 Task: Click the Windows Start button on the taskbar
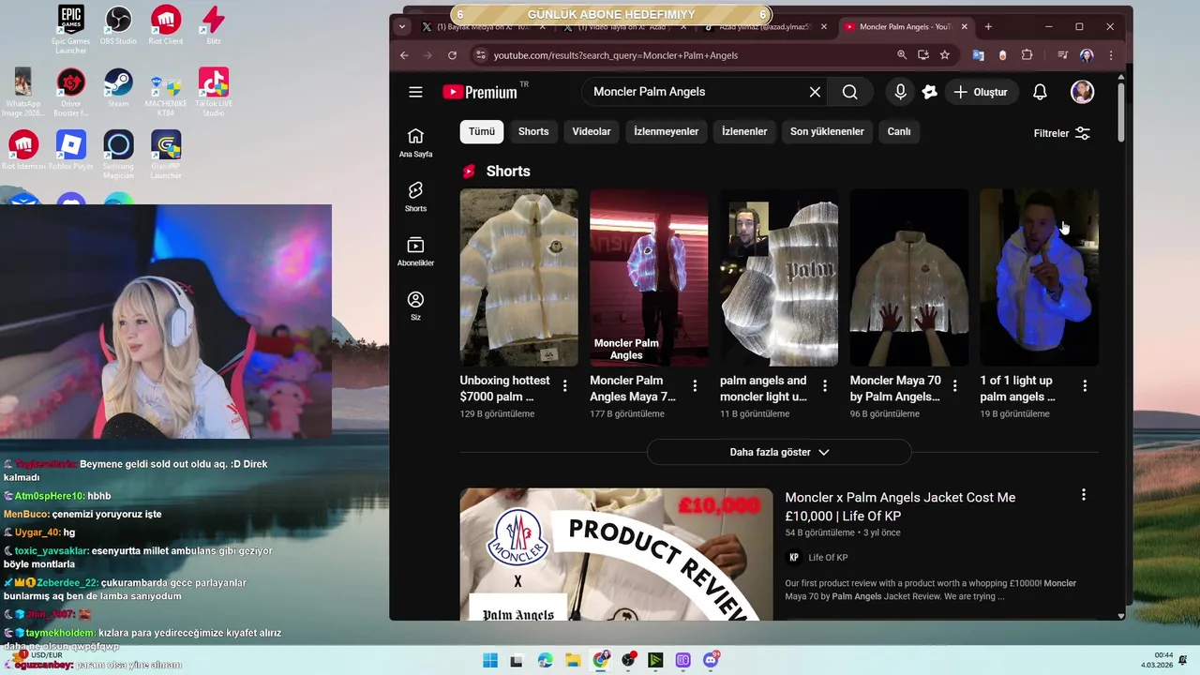coord(490,660)
